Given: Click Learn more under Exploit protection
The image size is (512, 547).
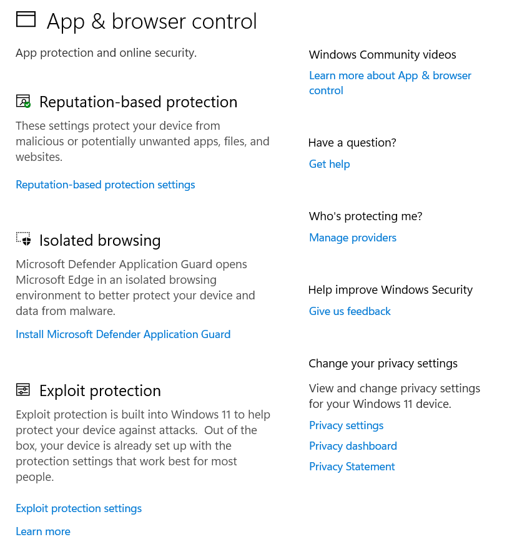Looking at the screenshot, I should click(43, 531).
